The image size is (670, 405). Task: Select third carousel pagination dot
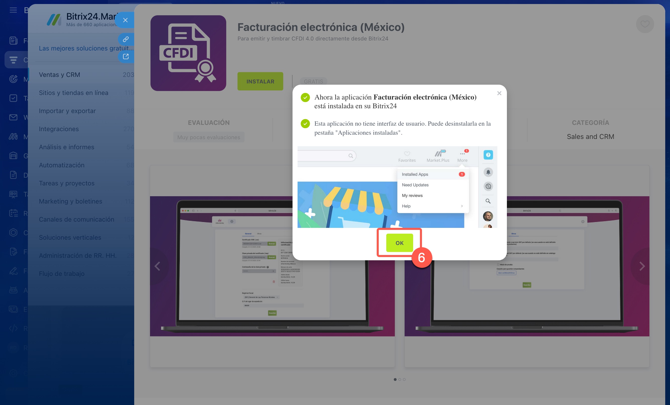(404, 379)
